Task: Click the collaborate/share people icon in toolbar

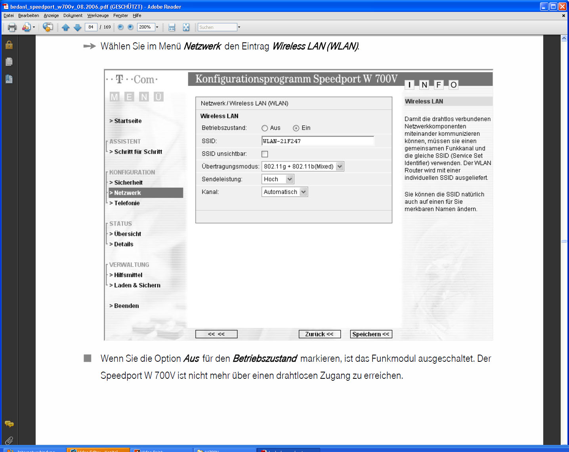Action: click(27, 27)
